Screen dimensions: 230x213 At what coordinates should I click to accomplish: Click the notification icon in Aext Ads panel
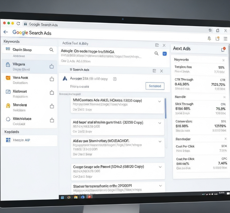click(223, 49)
